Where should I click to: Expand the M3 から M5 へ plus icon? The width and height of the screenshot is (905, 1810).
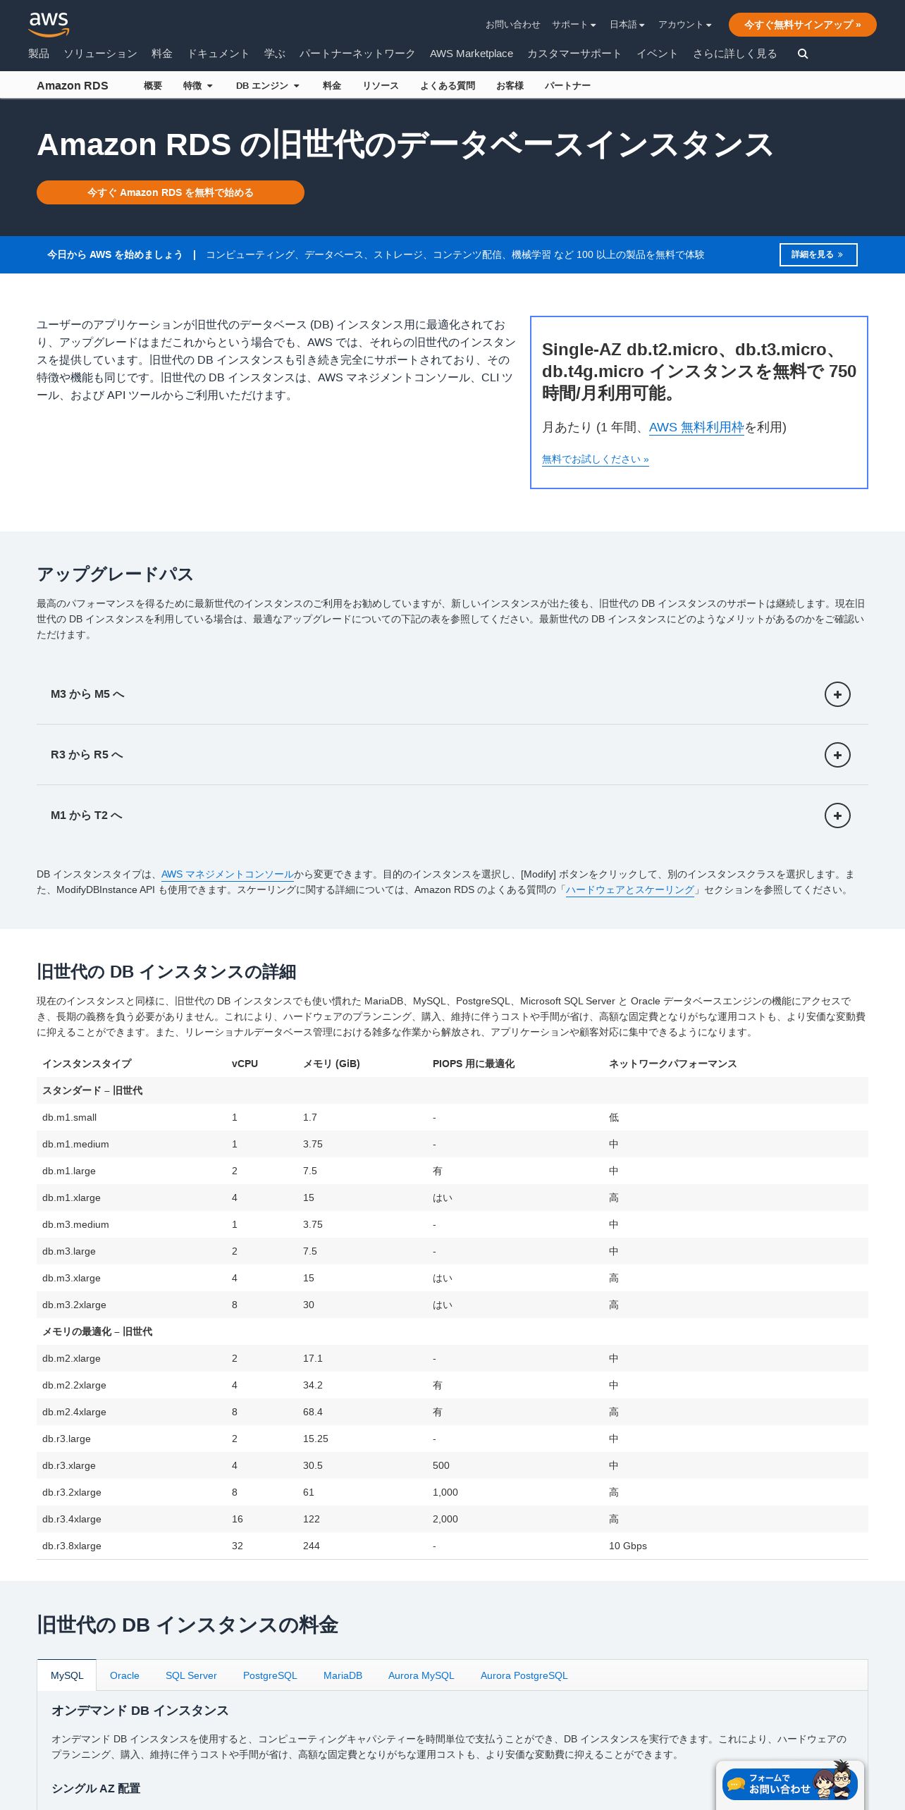[x=837, y=694]
